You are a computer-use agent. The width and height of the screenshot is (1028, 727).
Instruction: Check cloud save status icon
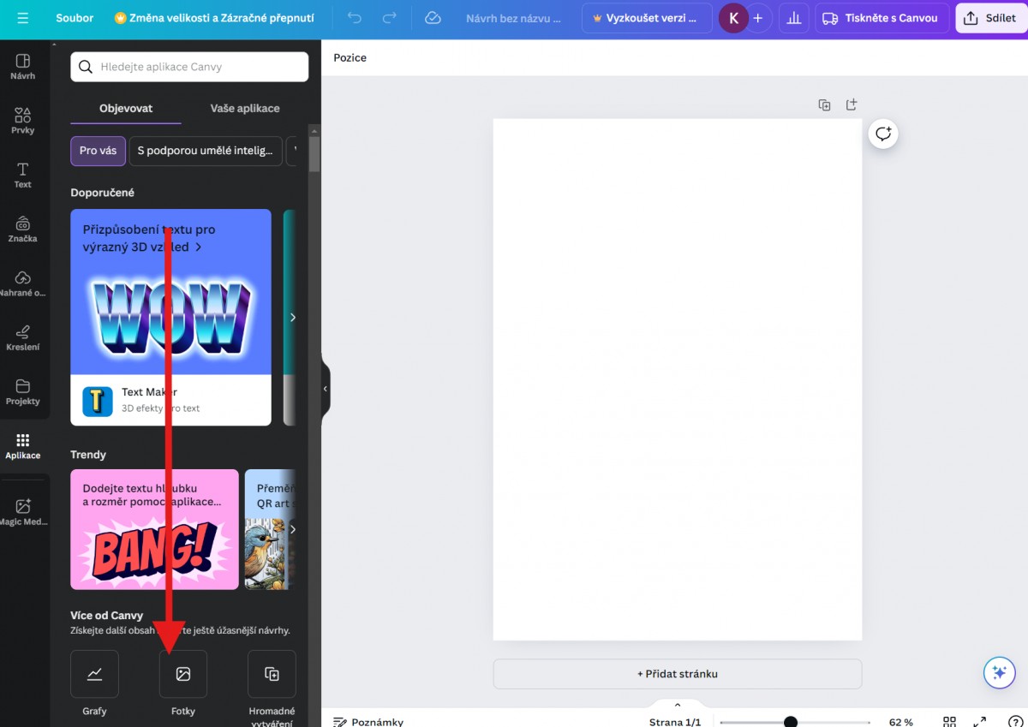pyautogui.click(x=433, y=18)
